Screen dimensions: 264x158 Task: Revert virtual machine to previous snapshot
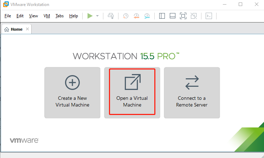pyautogui.click(x=136, y=16)
